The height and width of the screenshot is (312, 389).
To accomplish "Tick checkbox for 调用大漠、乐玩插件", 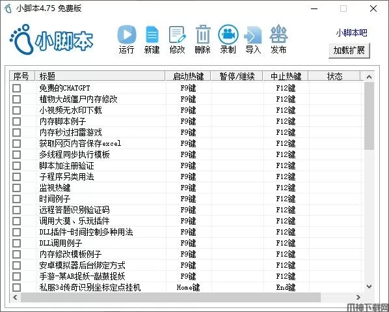I will (17, 221).
